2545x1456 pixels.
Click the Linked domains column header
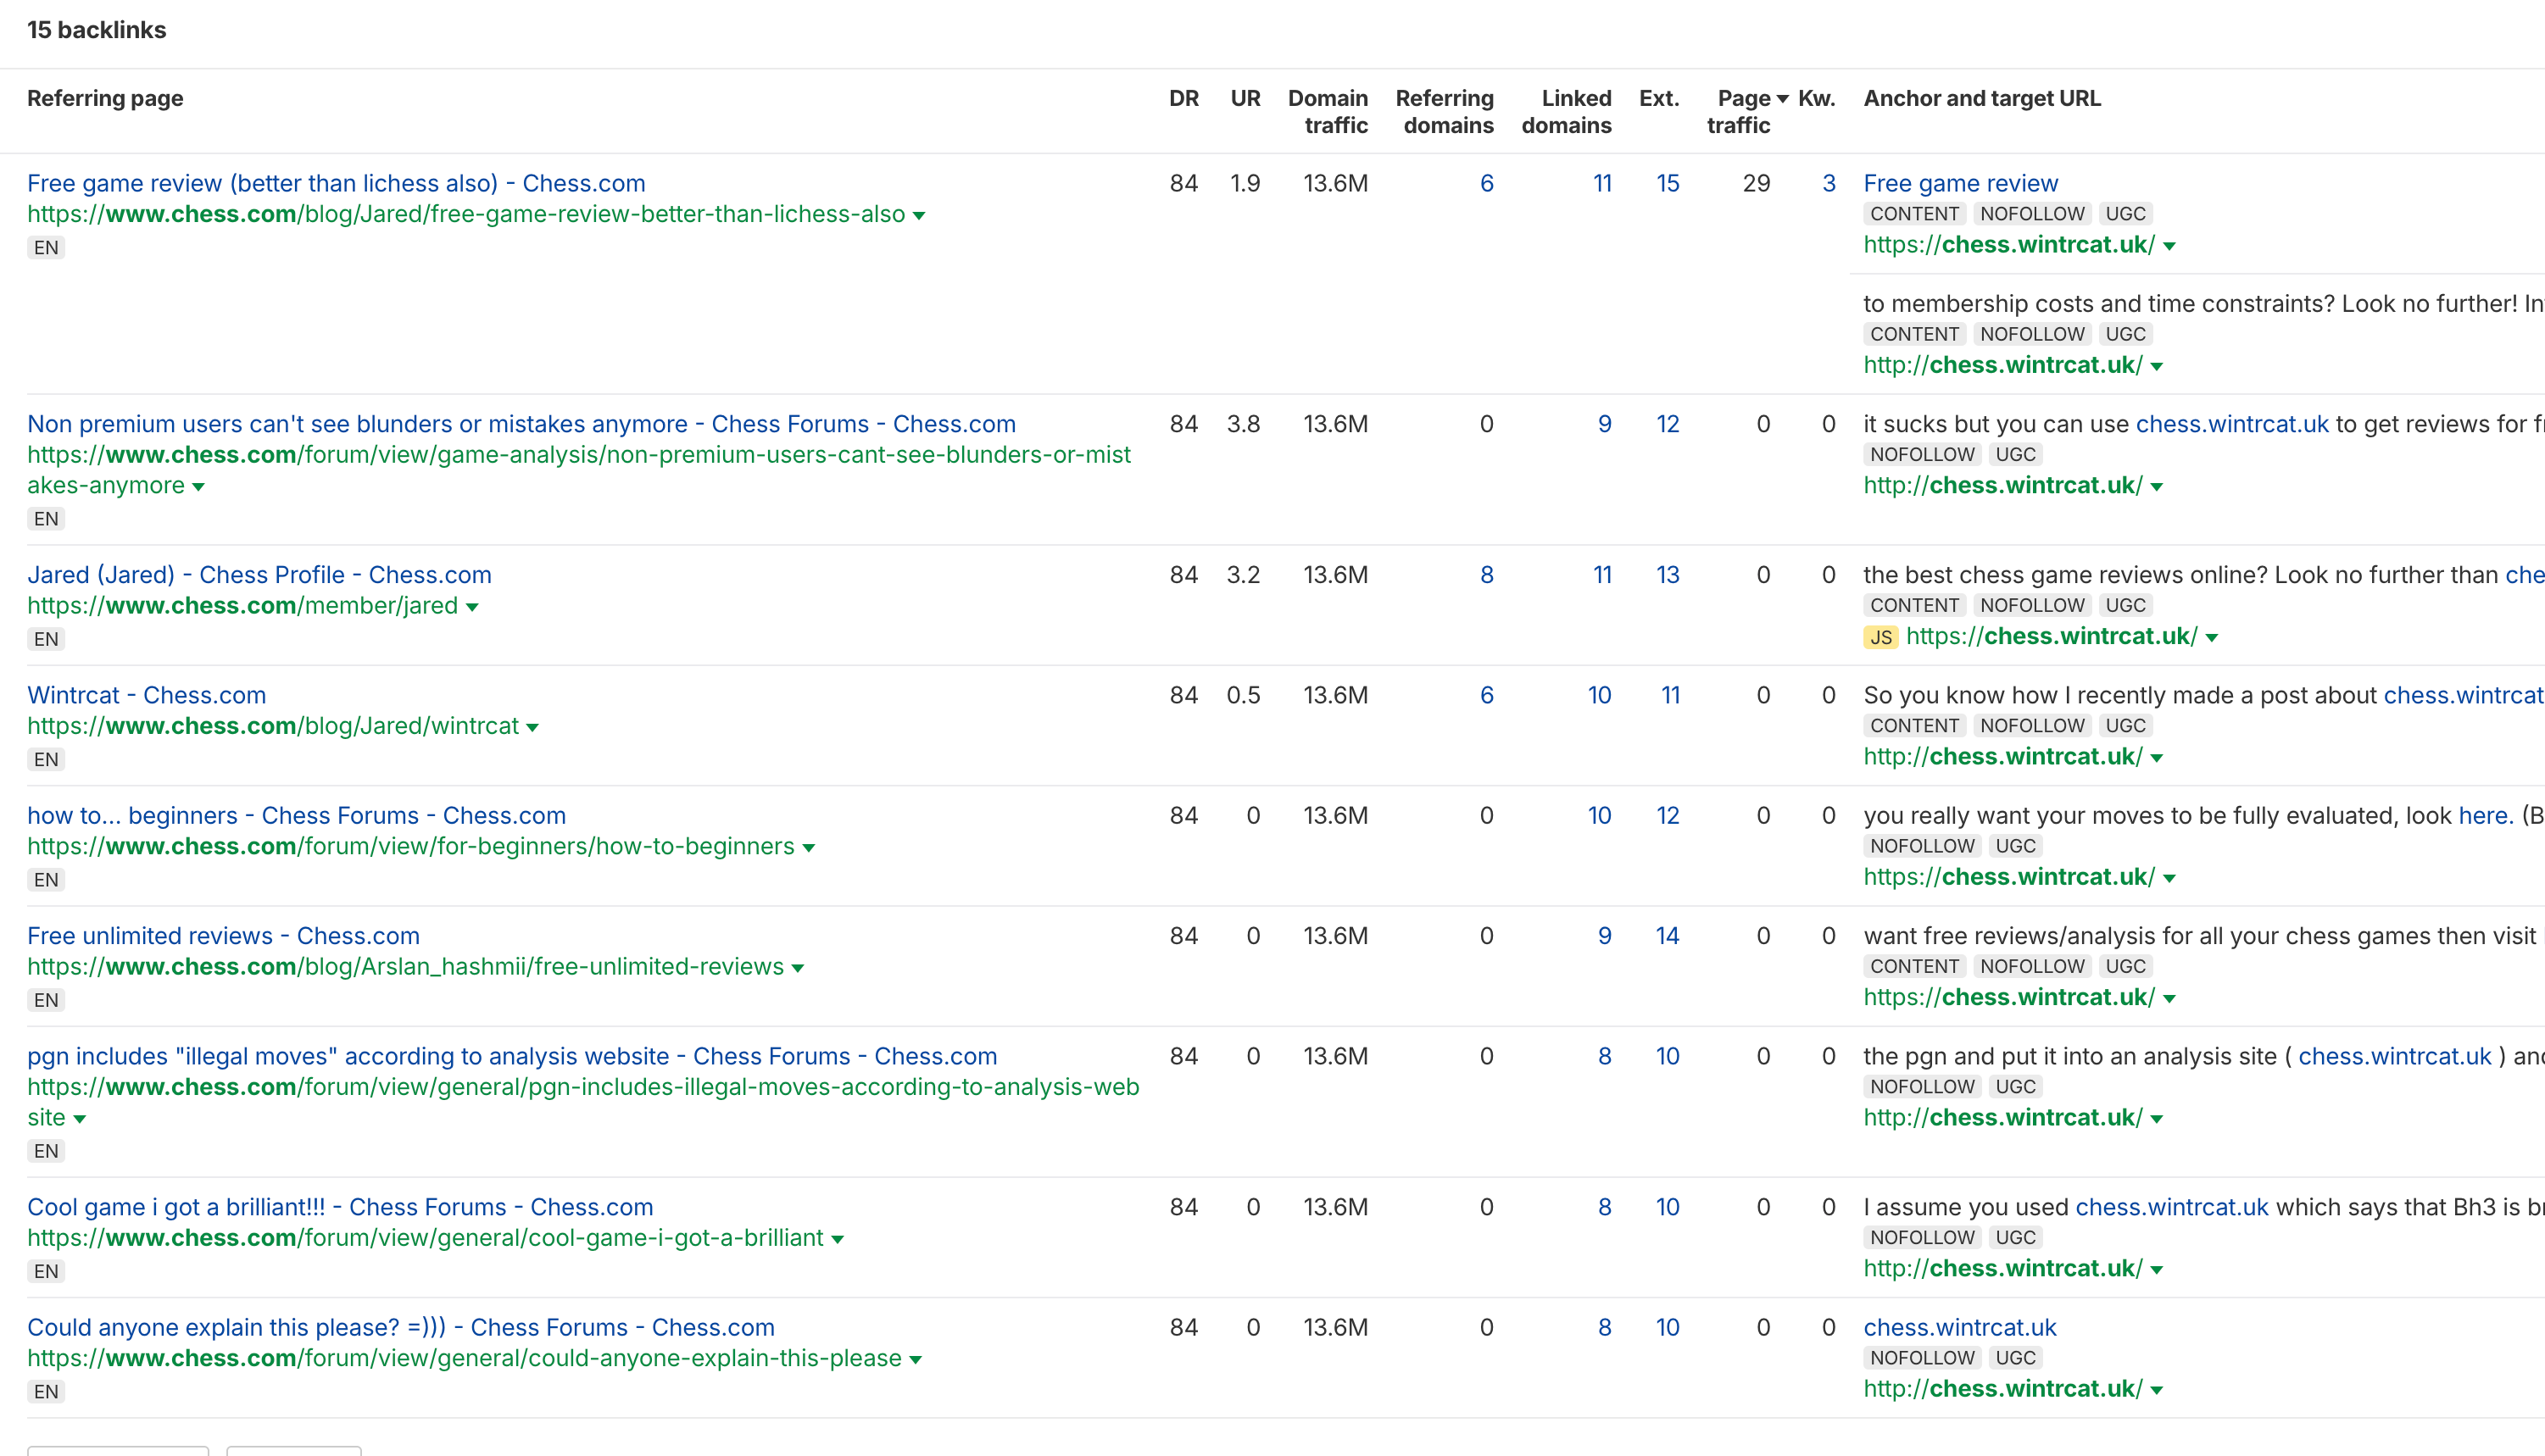(x=1566, y=111)
